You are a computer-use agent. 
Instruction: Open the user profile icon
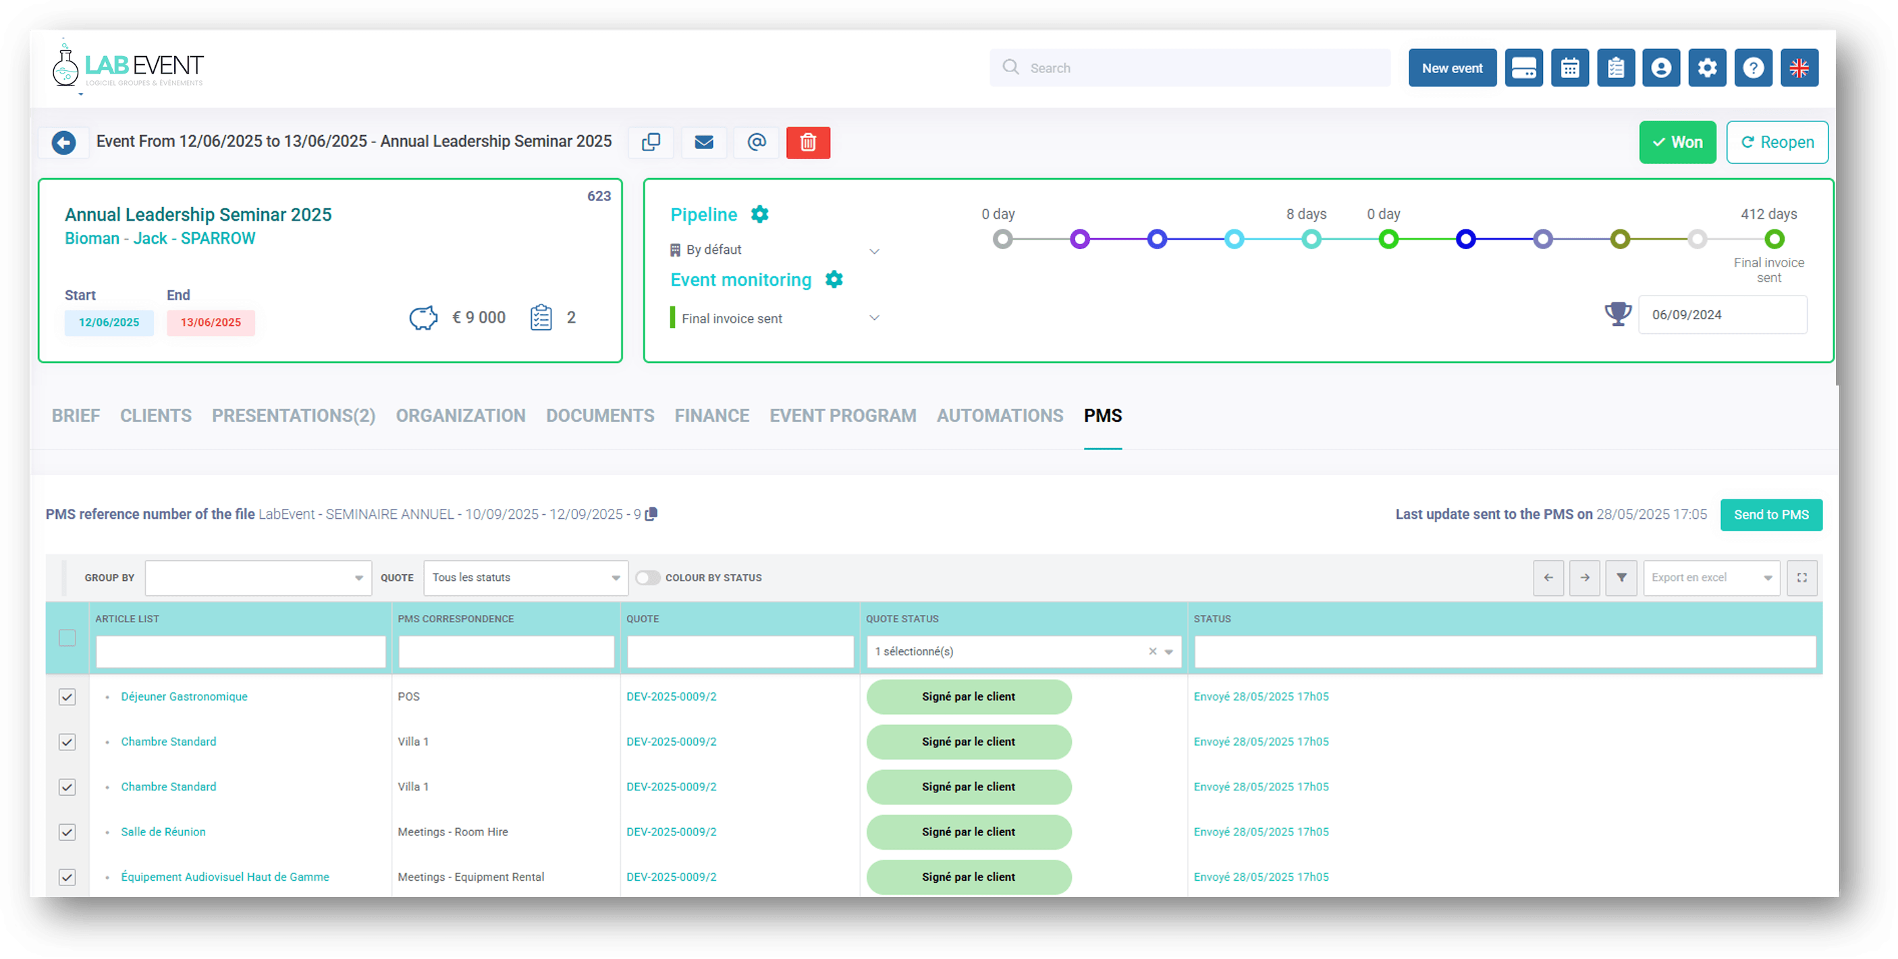[x=1660, y=67]
